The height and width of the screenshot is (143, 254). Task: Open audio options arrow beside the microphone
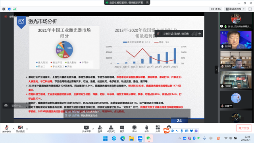(x=13, y=129)
